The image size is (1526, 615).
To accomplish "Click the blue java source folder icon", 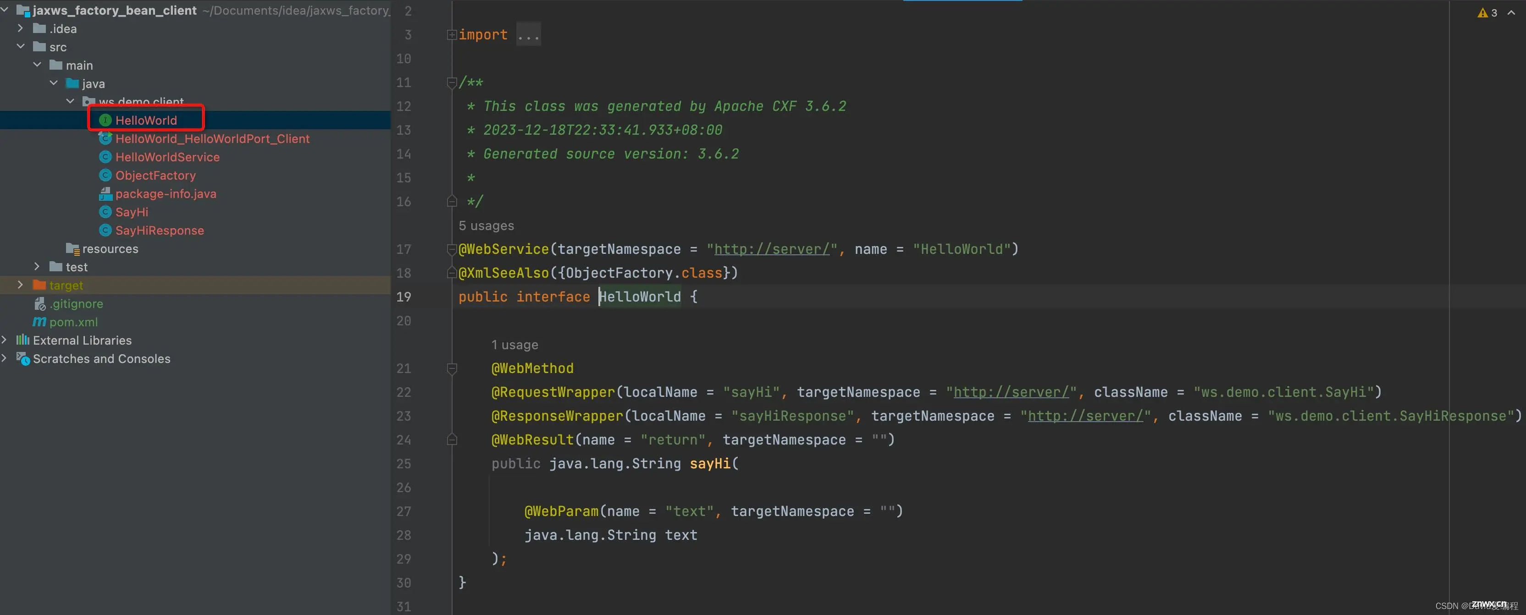I will 72,83.
